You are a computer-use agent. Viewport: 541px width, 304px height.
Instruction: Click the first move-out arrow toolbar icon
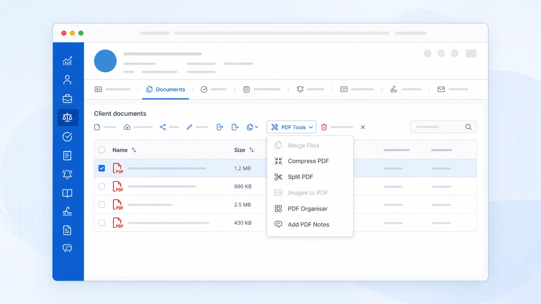click(x=220, y=127)
